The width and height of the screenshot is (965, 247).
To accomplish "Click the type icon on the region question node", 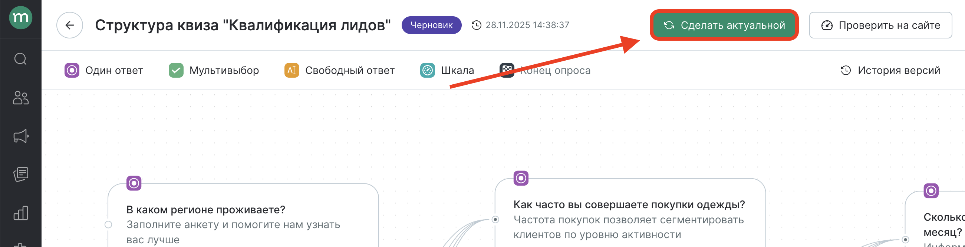I will [134, 183].
